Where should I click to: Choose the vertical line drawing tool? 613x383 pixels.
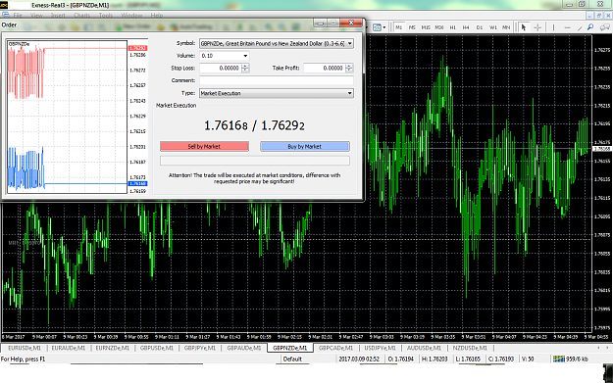click(x=553, y=27)
